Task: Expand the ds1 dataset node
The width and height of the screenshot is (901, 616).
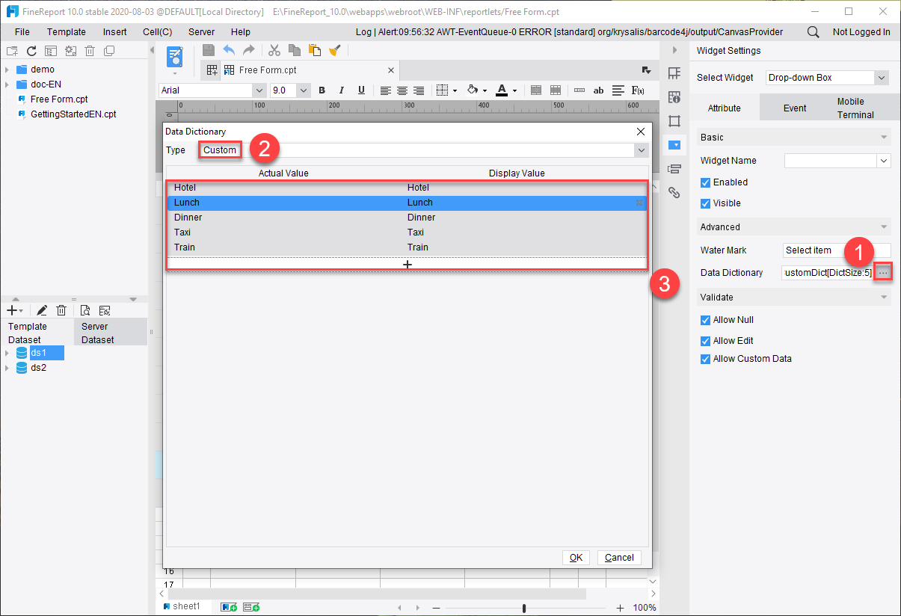Action: click(x=7, y=353)
